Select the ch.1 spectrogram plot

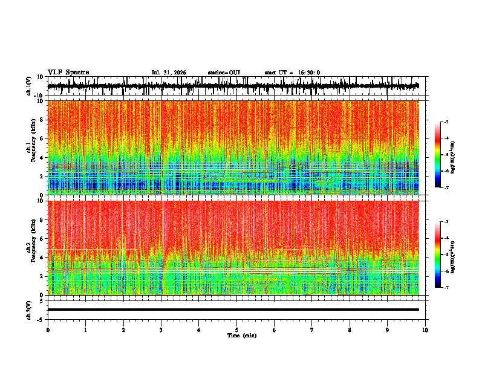[233, 148]
